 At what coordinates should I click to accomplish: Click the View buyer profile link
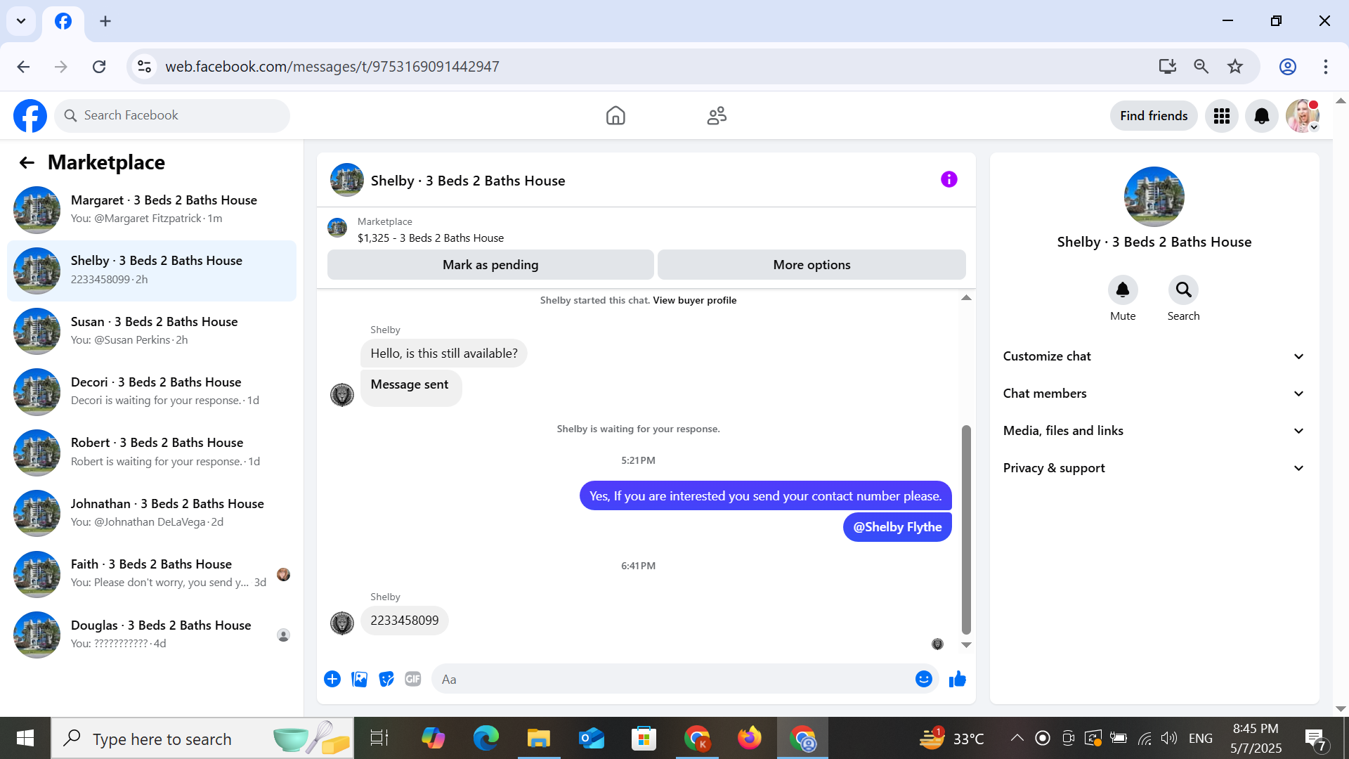click(x=694, y=300)
